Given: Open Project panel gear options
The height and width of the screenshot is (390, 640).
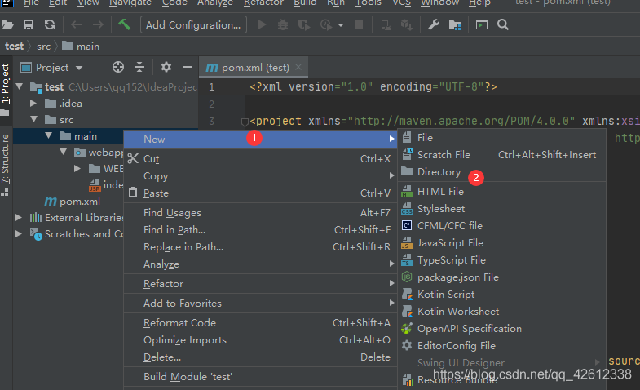Looking at the screenshot, I should (166, 67).
